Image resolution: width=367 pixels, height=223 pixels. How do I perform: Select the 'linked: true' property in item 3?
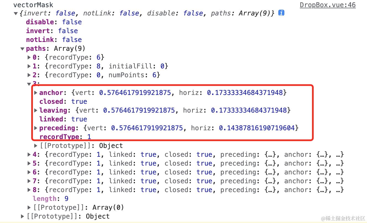point(63,119)
